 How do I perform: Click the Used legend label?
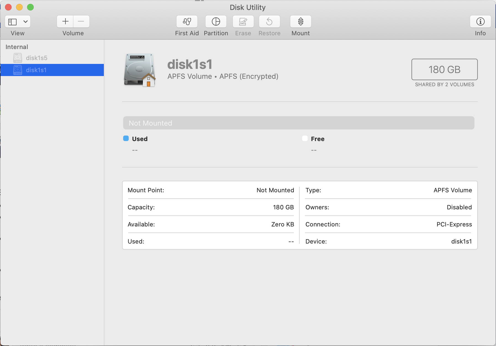click(140, 139)
